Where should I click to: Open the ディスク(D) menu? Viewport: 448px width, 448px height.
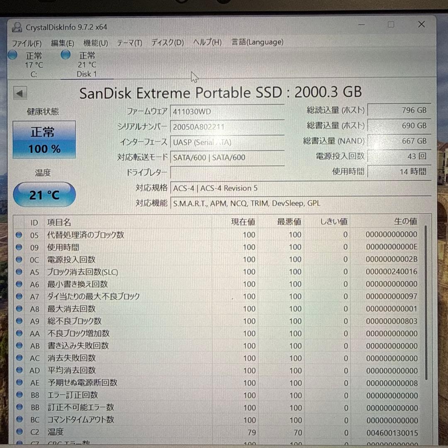(x=167, y=42)
